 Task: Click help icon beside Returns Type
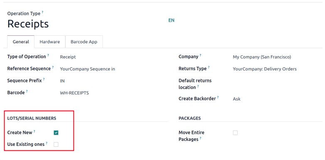[x=209, y=67]
